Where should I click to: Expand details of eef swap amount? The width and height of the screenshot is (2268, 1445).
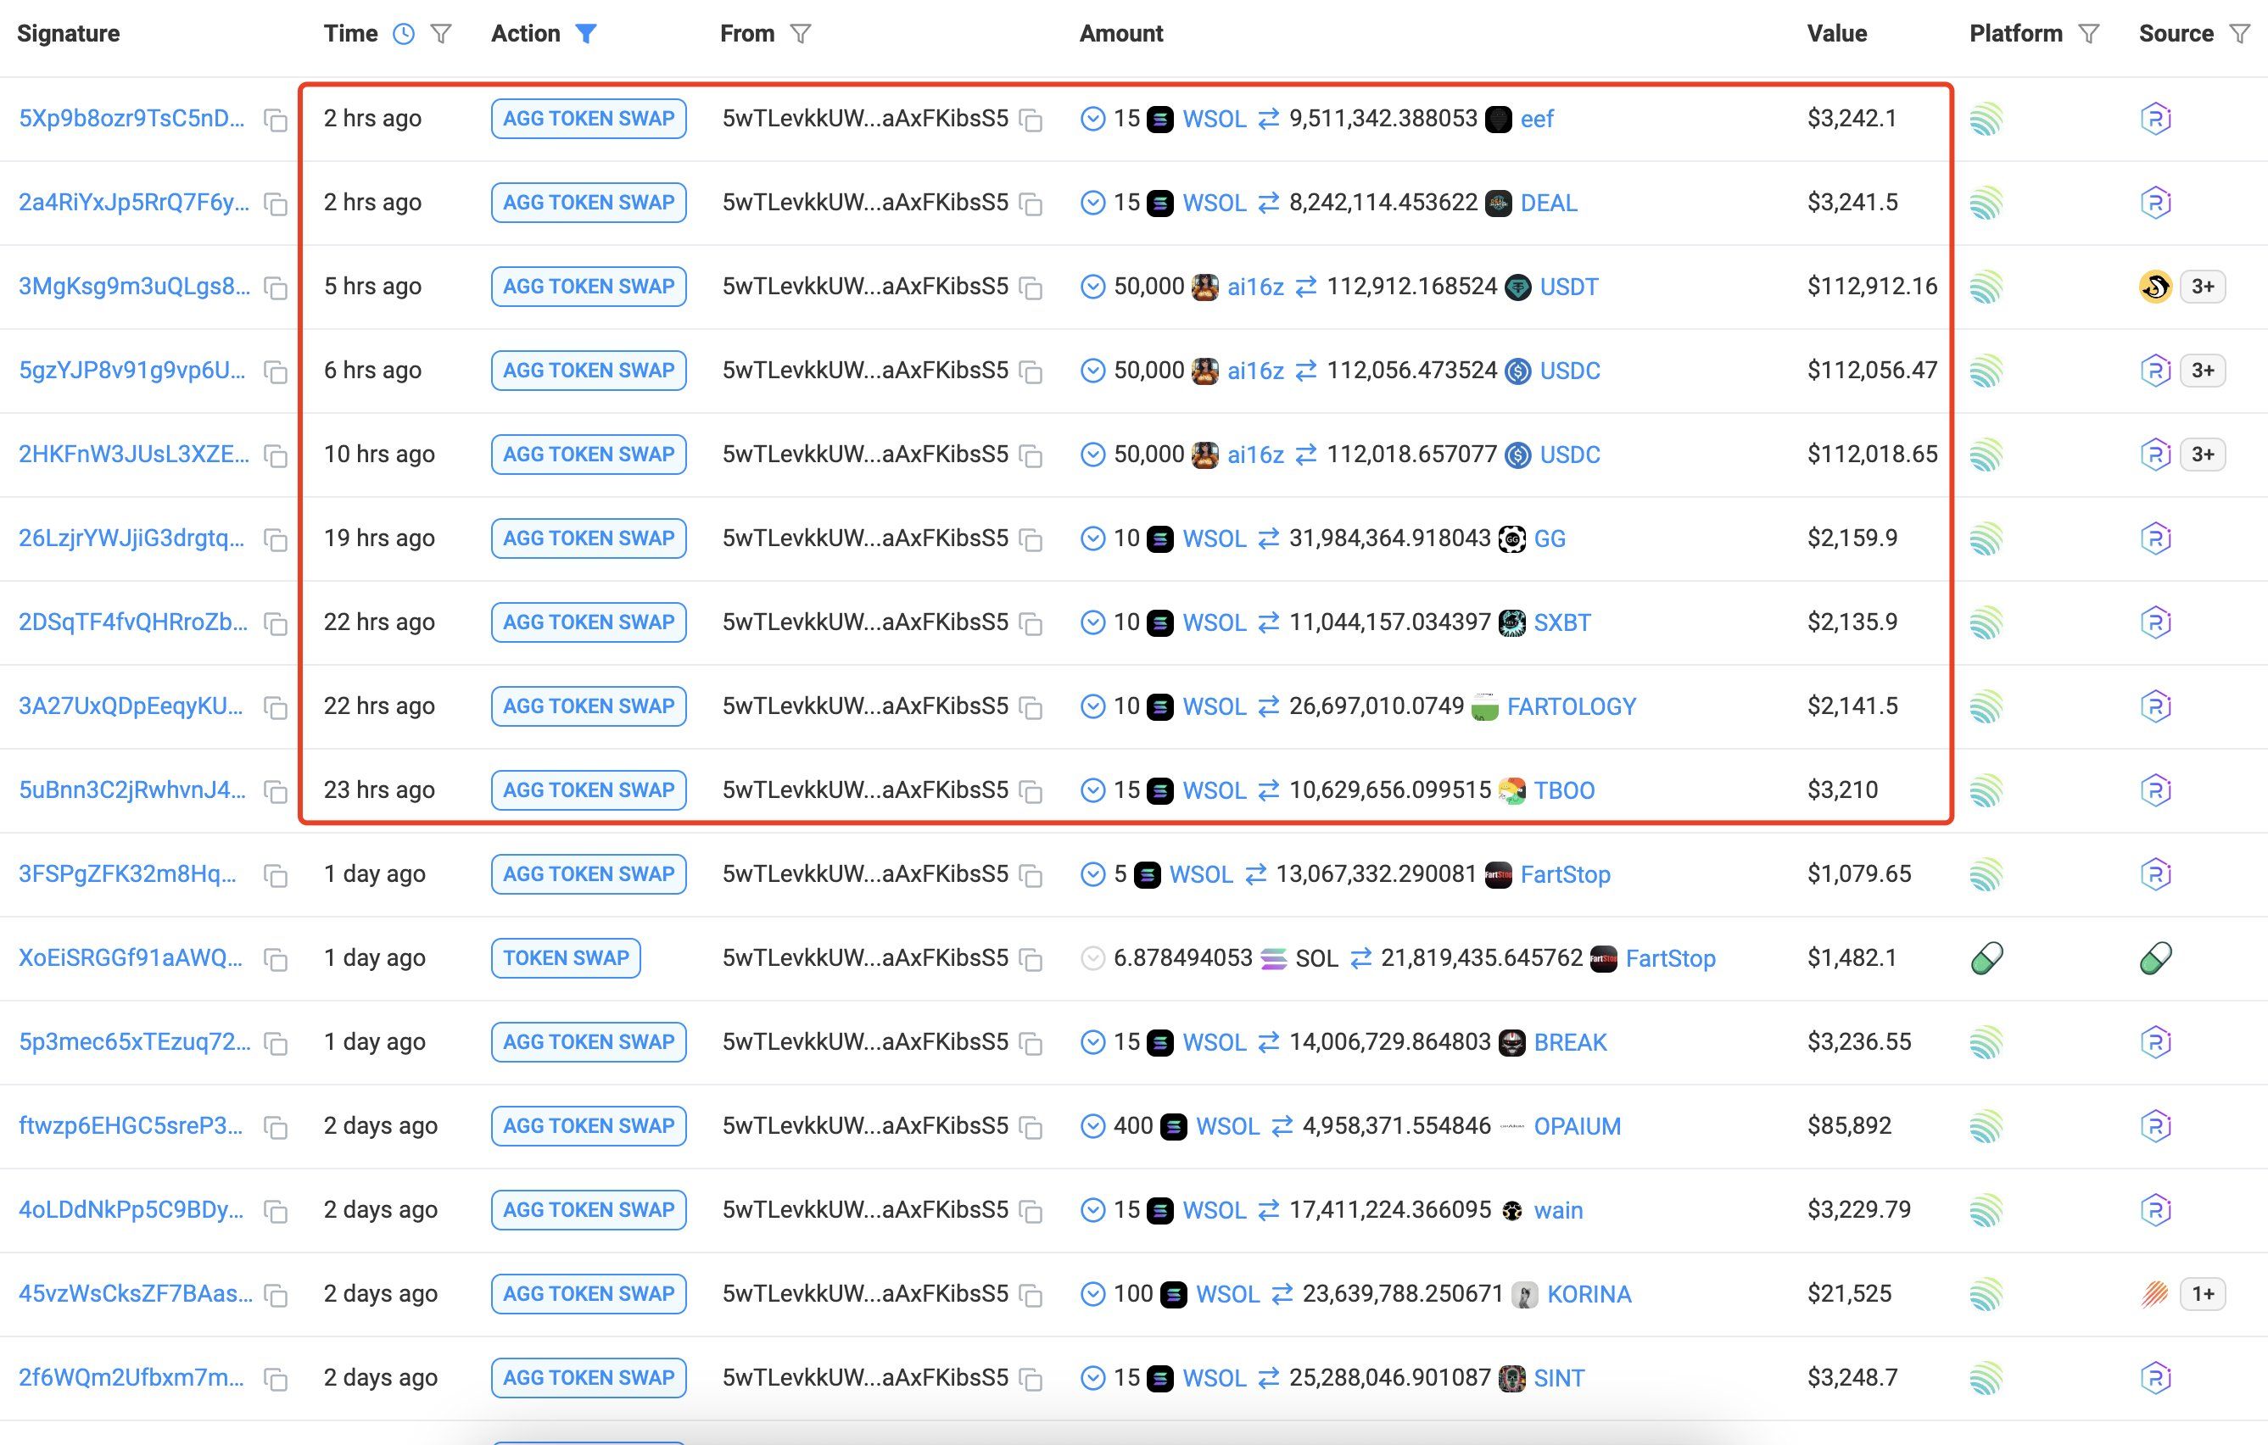click(1092, 120)
